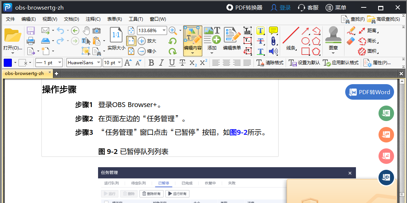Click the redo arrow icon
The width and height of the screenshot is (407, 203).
click(x=60, y=41)
